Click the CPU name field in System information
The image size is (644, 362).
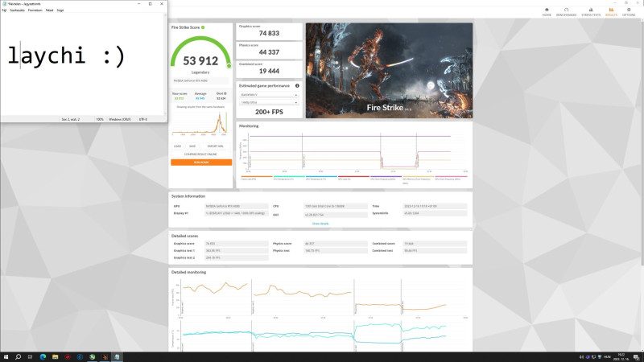pos(336,207)
